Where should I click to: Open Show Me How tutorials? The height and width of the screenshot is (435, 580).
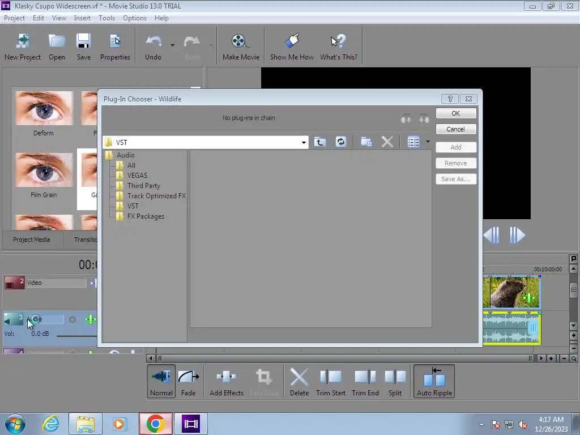(x=292, y=47)
